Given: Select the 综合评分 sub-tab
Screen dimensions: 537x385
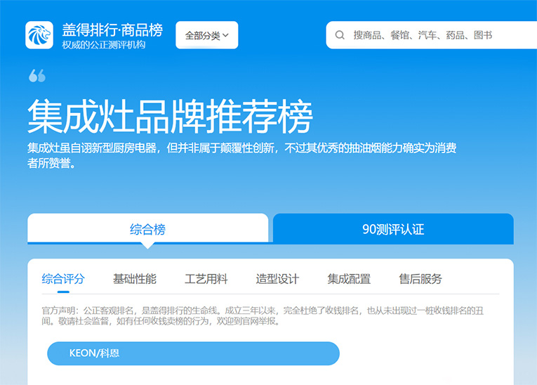Looking at the screenshot, I should point(63,279).
